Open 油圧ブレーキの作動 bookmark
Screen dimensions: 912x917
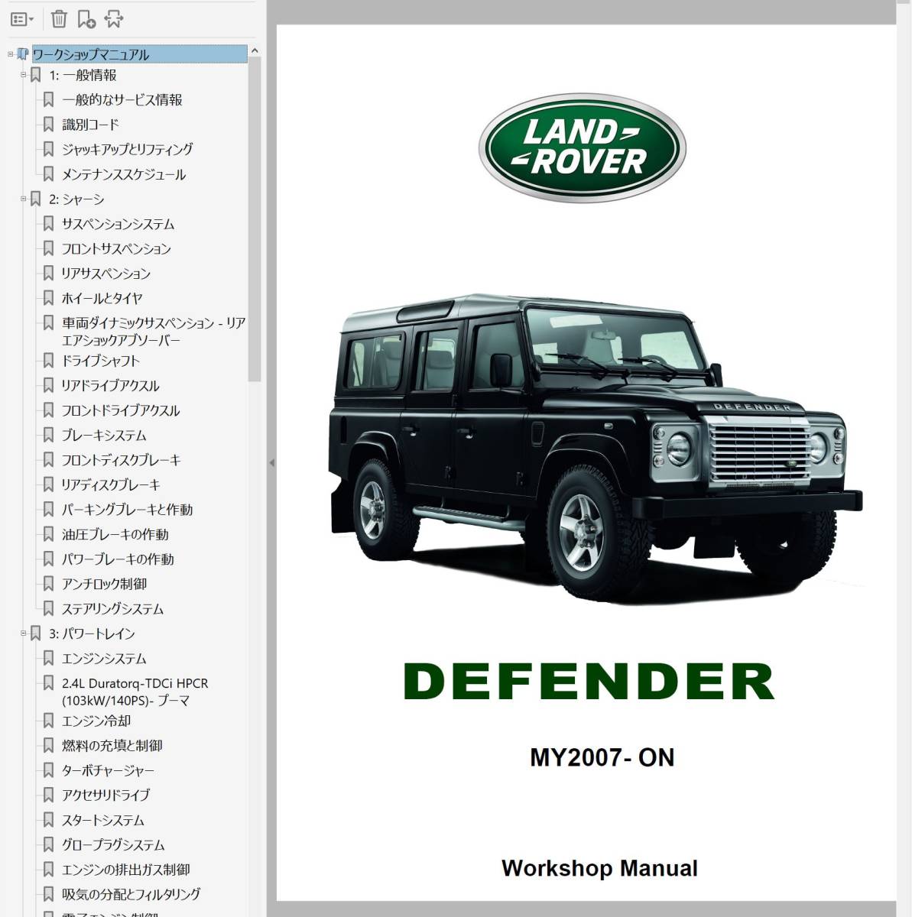tap(115, 535)
